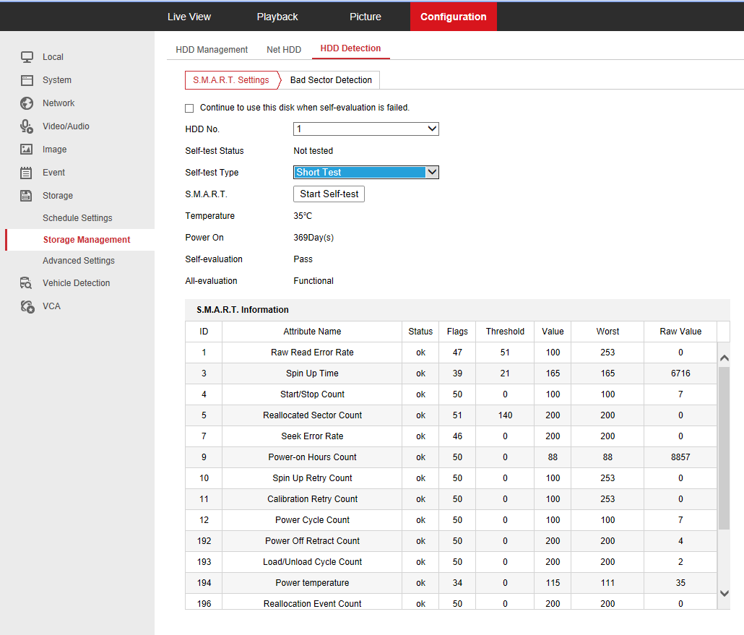744x635 pixels.
Task: Click the Storage floppy disk icon
Action: (x=27, y=196)
